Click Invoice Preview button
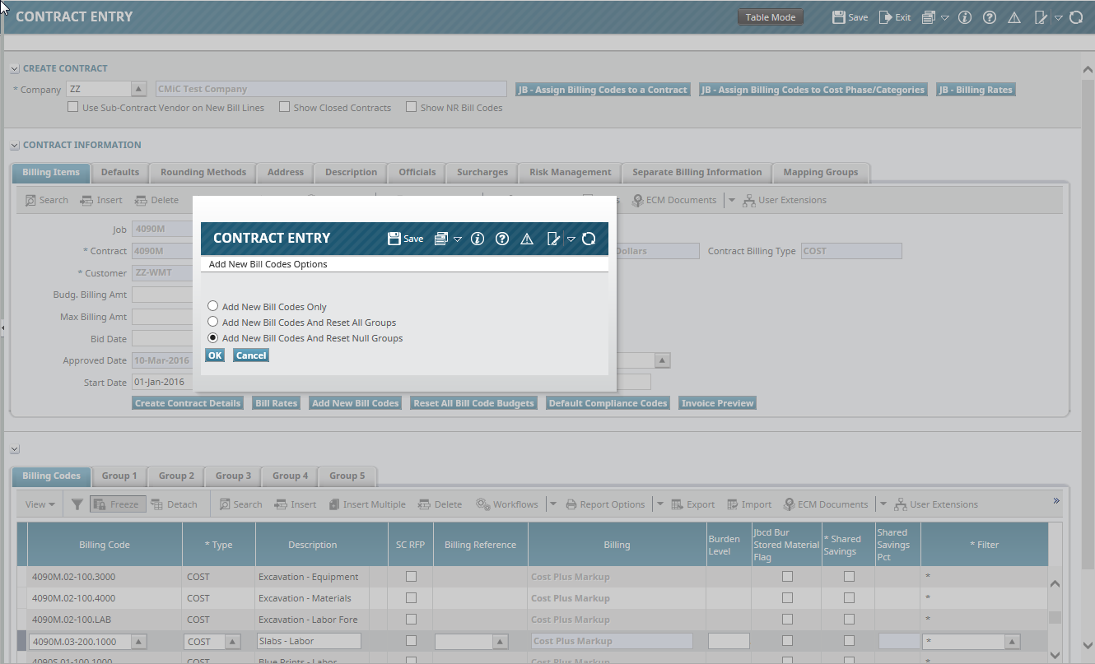Screen dimensions: 1095x664 coord(718,403)
